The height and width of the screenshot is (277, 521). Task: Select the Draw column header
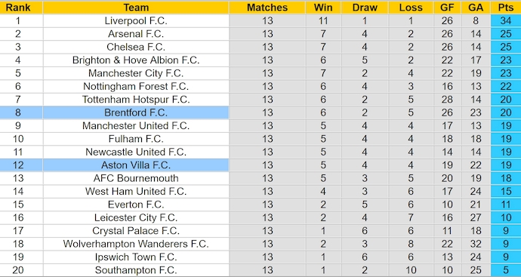click(x=365, y=8)
